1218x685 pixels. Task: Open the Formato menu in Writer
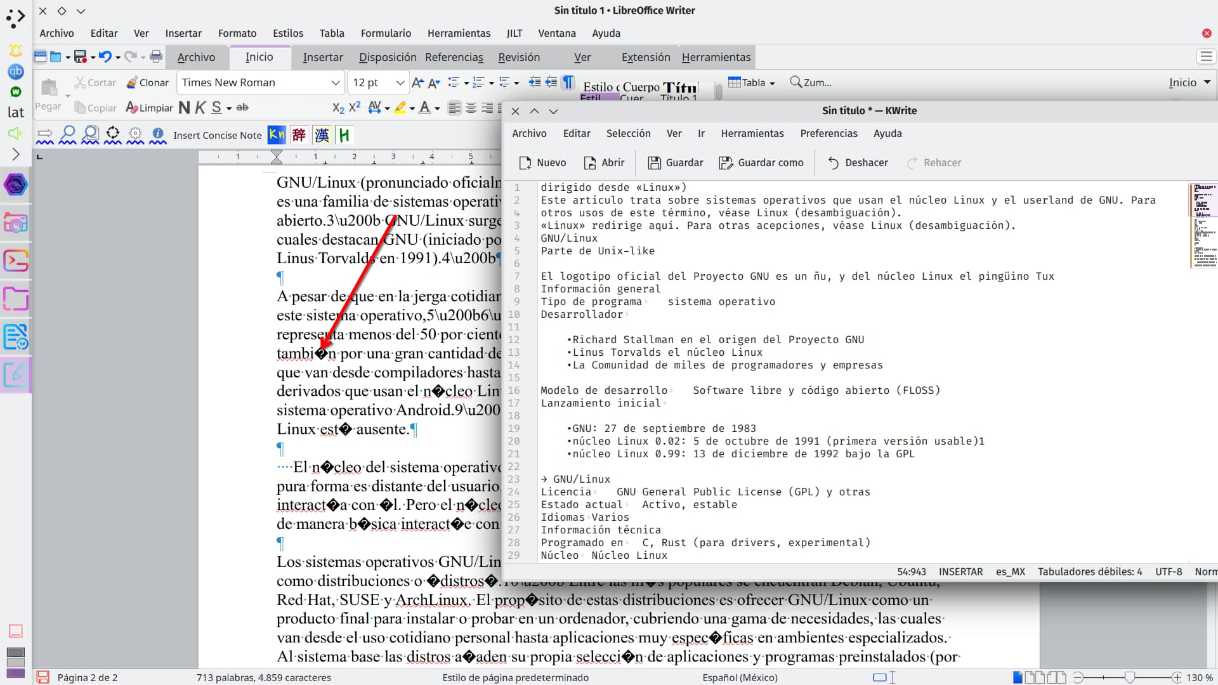pyautogui.click(x=237, y=33)
